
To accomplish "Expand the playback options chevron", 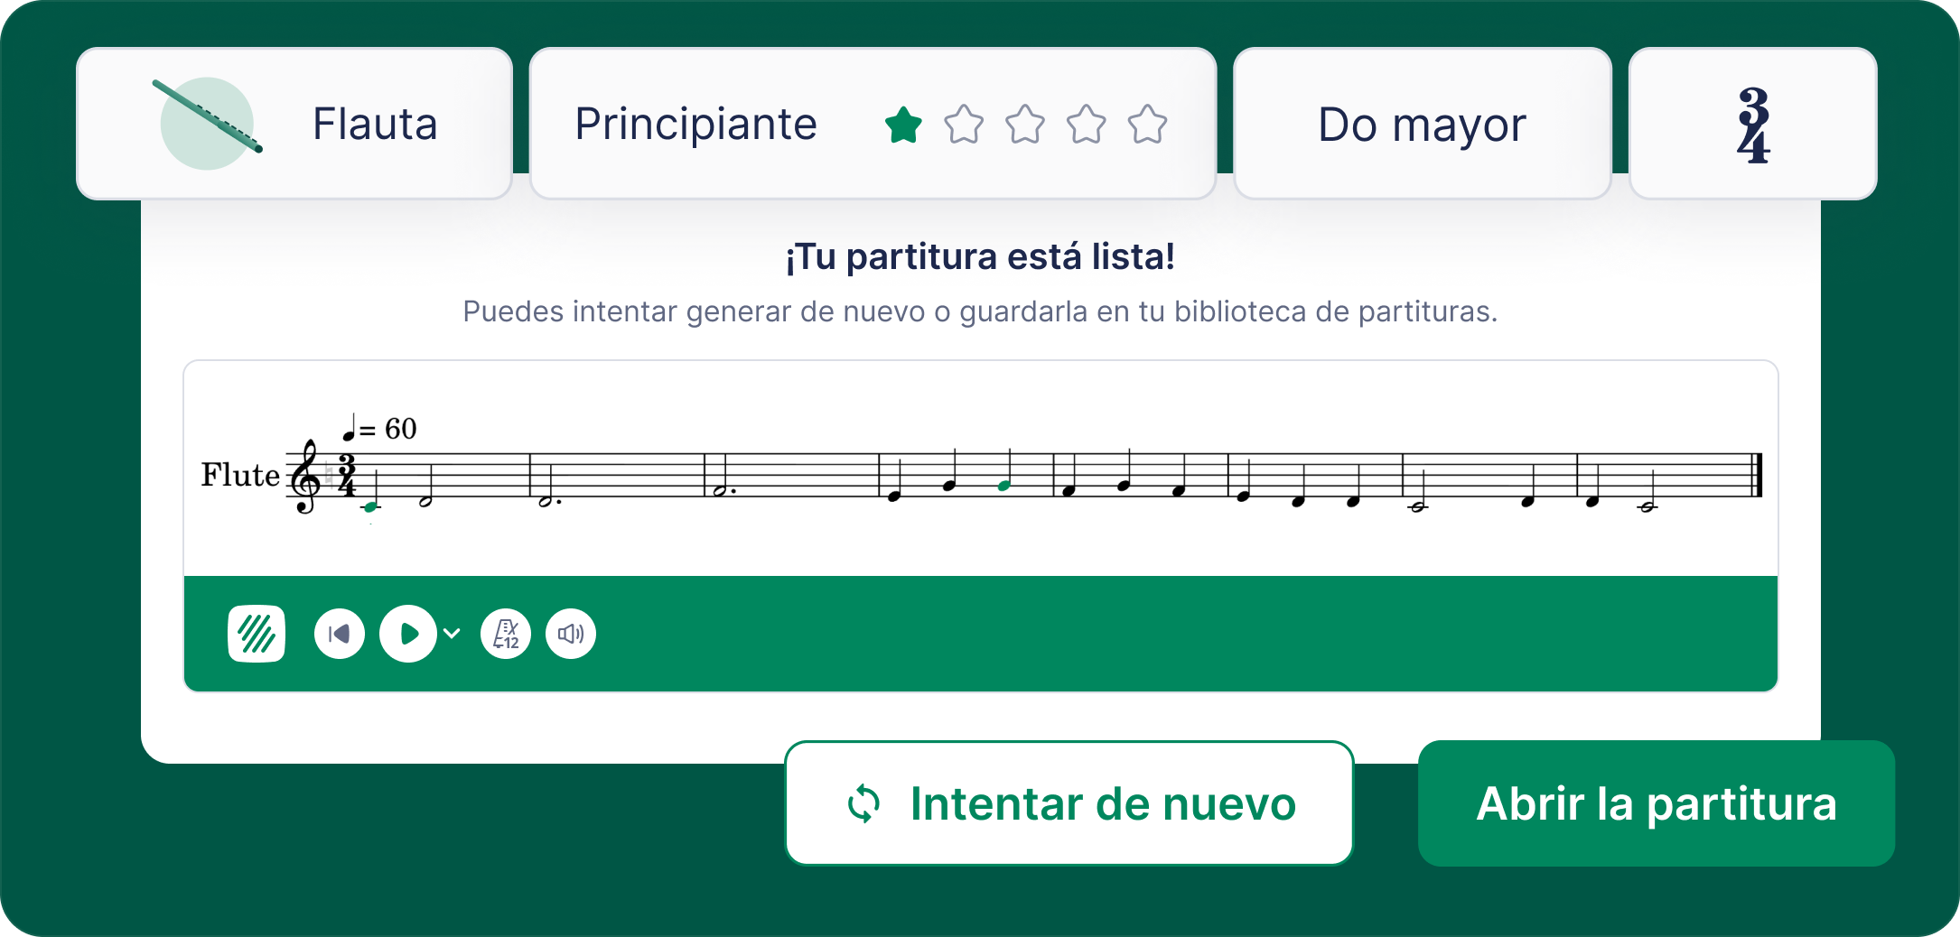I will 453,634.
